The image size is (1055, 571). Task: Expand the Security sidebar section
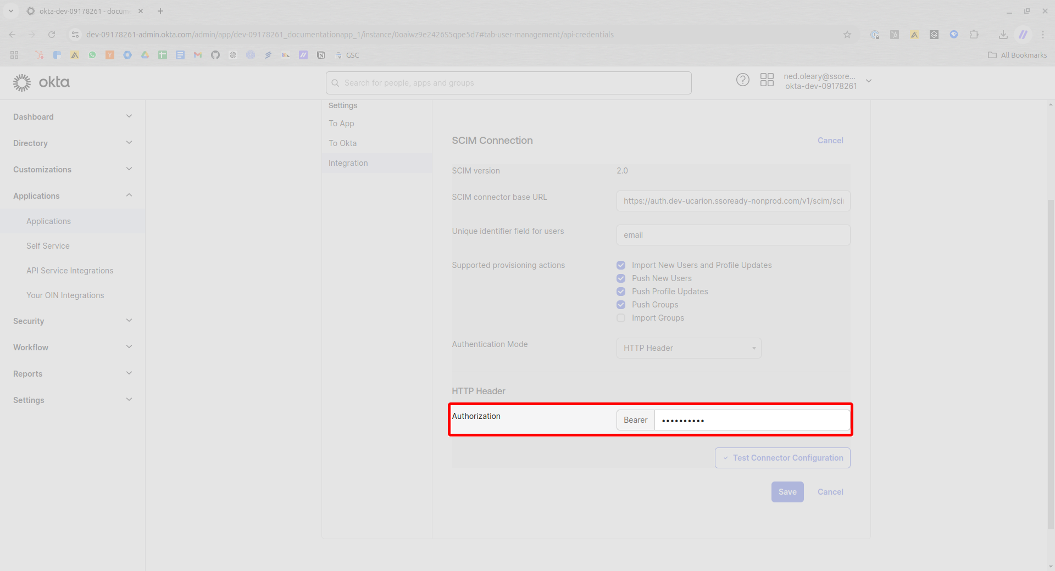73,321
